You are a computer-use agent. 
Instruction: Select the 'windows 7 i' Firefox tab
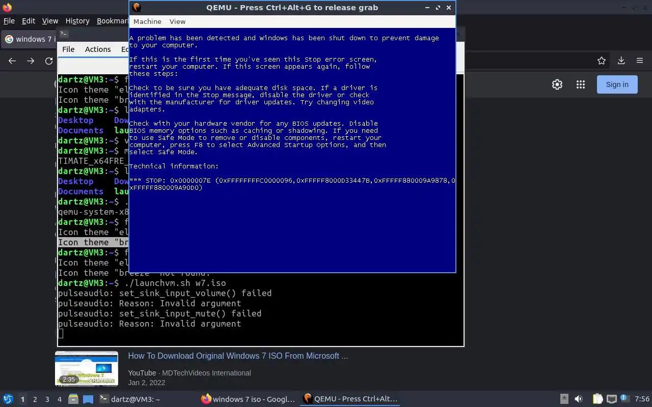[x=29, y=39]
